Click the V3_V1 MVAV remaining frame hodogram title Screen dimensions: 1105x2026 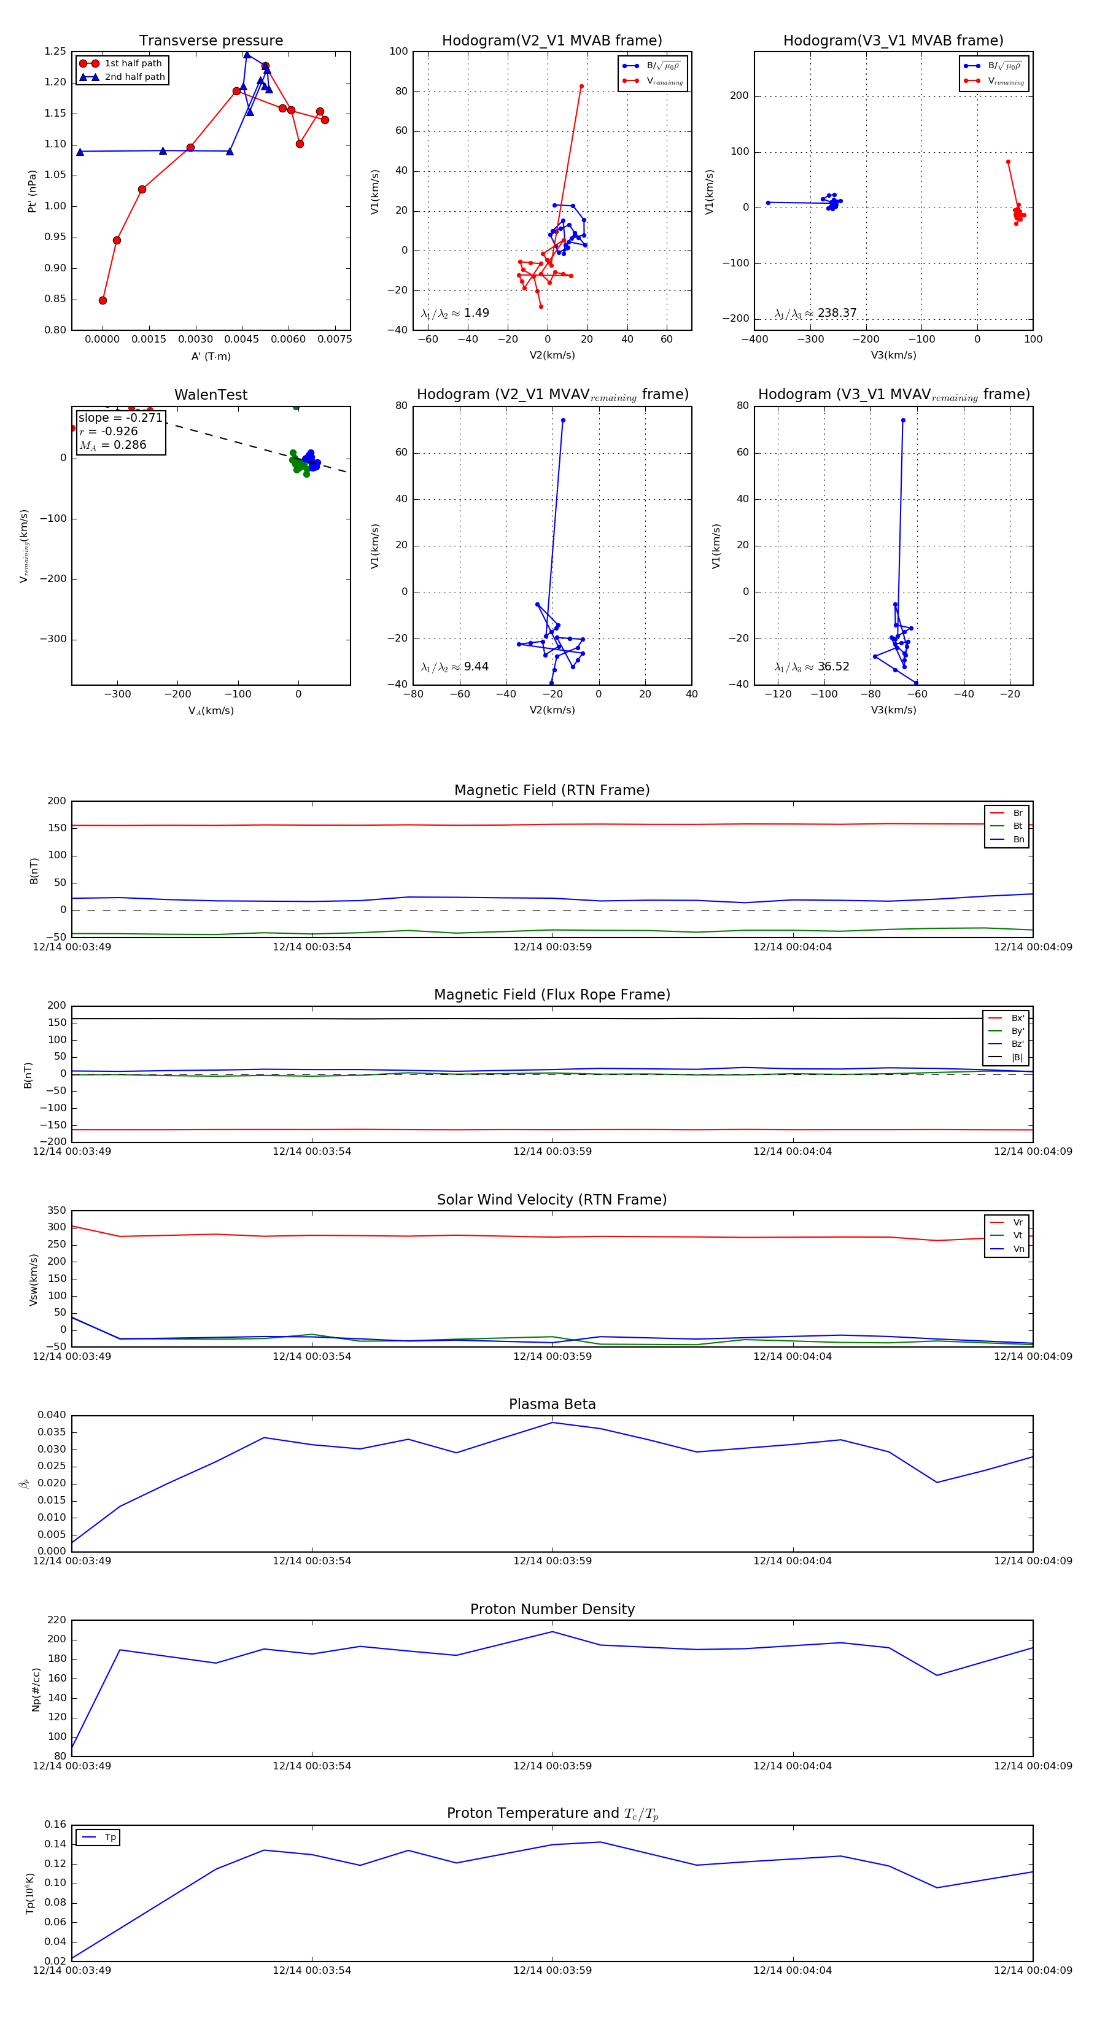tap(893, 395)
